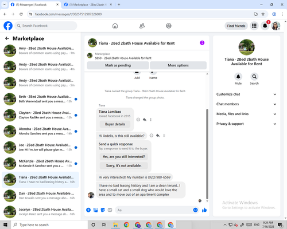Image resolution: width=287 pixels, height=229 pixels.
Task: Expand the Chat members section
Action: point(246,104)
